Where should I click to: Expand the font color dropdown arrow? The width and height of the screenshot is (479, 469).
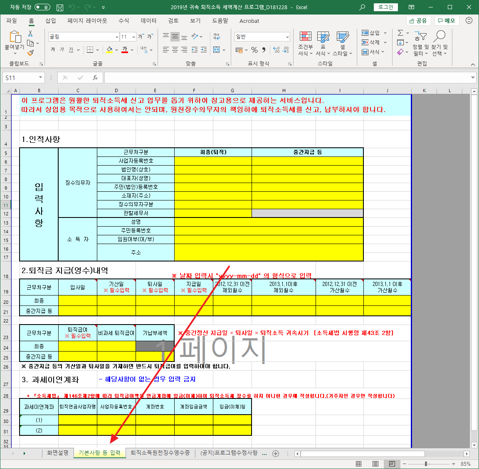pyautogui.click(x=132, y=50)
